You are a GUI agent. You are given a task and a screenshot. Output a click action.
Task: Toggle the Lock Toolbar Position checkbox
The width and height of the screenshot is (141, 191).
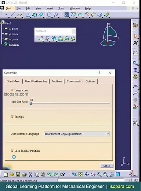pyautogui.click(x=12, y=151)
